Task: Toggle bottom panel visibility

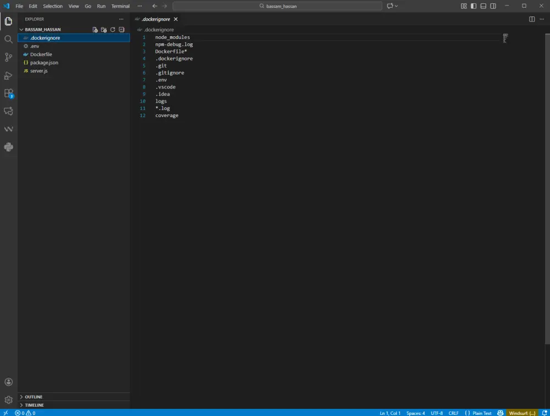Action: pyautogui.click(x=483, y=6)
